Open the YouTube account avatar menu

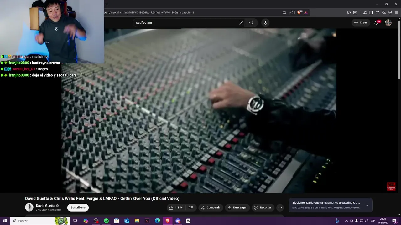[388, 22]
